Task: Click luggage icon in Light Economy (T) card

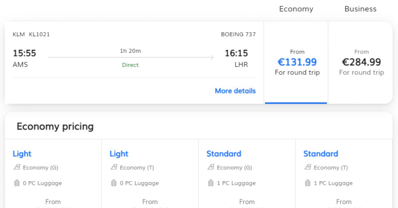Action: (x=114, y=183)
